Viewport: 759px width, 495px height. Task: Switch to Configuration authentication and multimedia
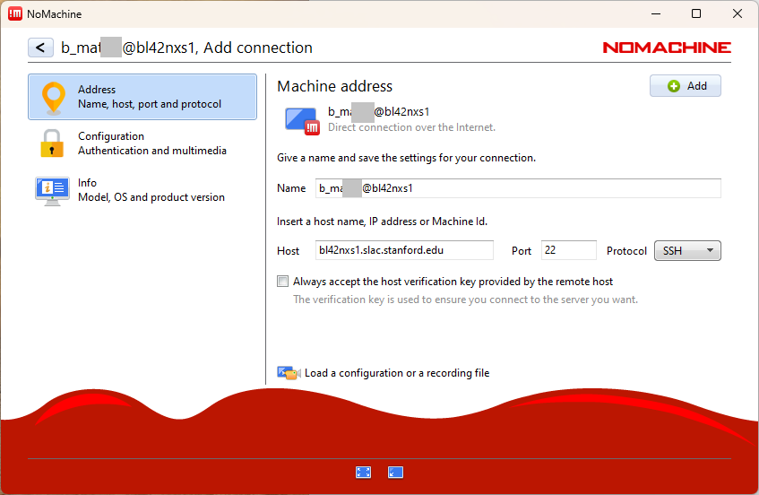151,143
